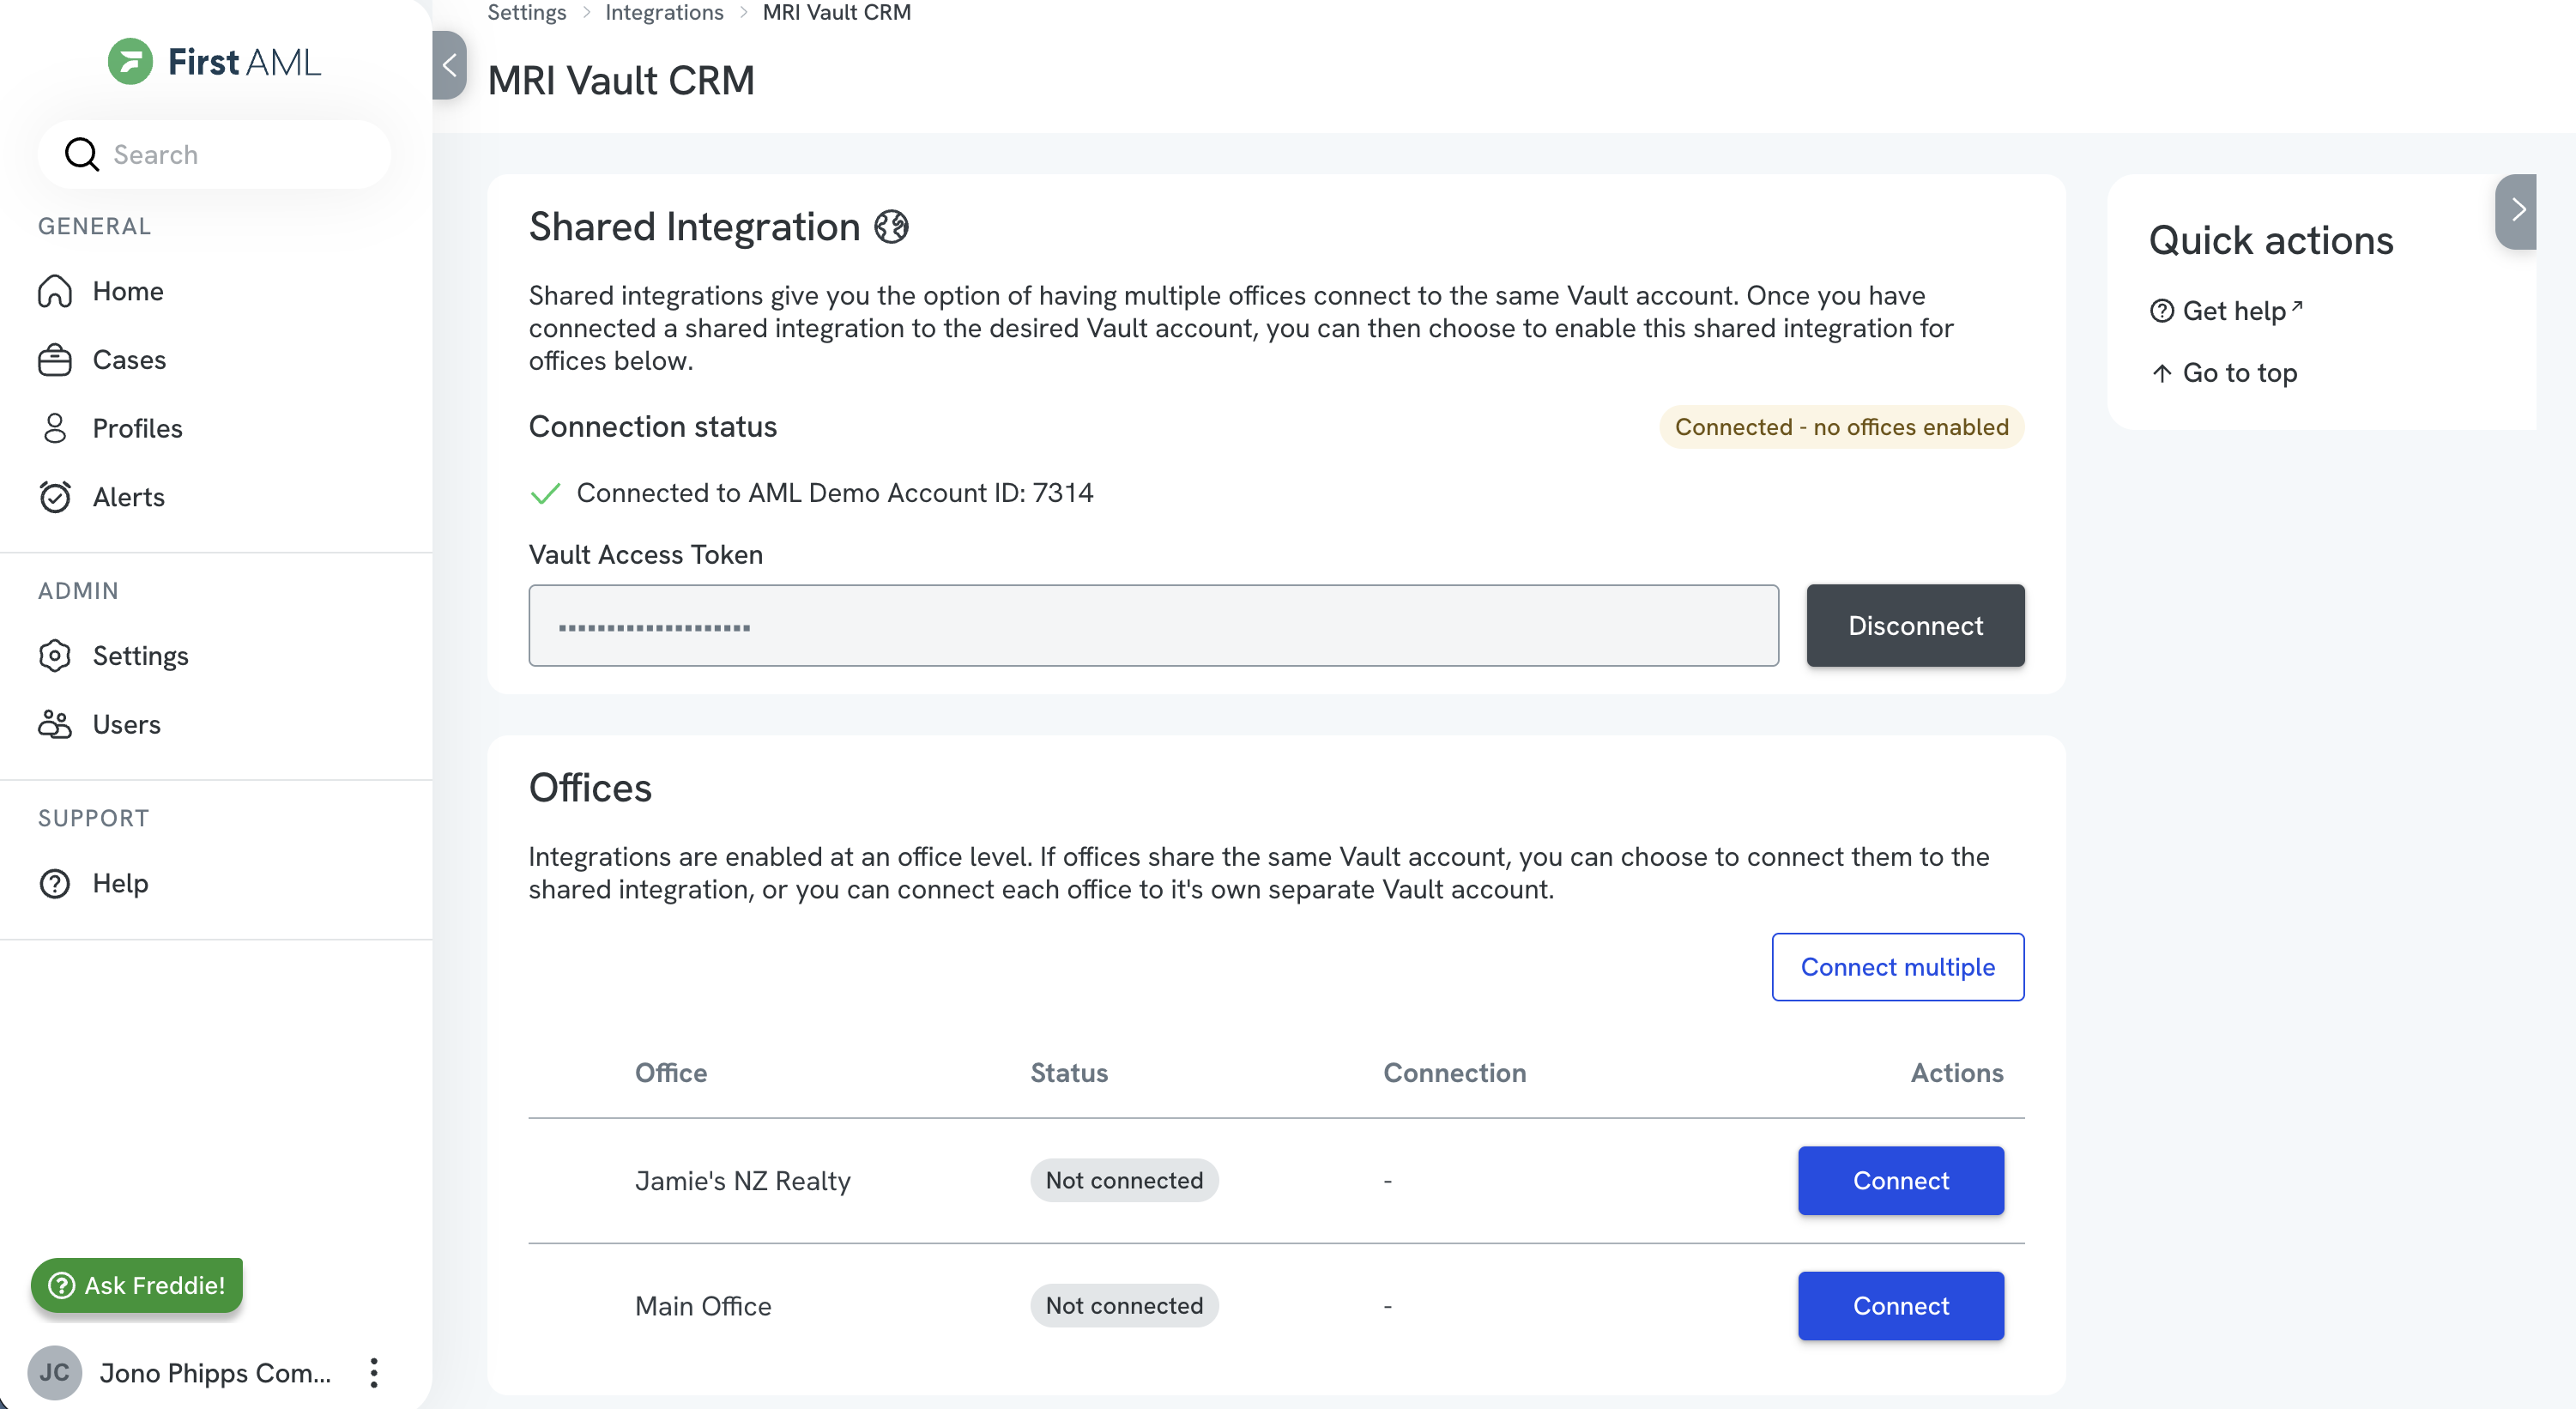This screenshot has height=1409, width=2576.
Task: Click the Connect multiple button
Action: [x=1897, y=967]
